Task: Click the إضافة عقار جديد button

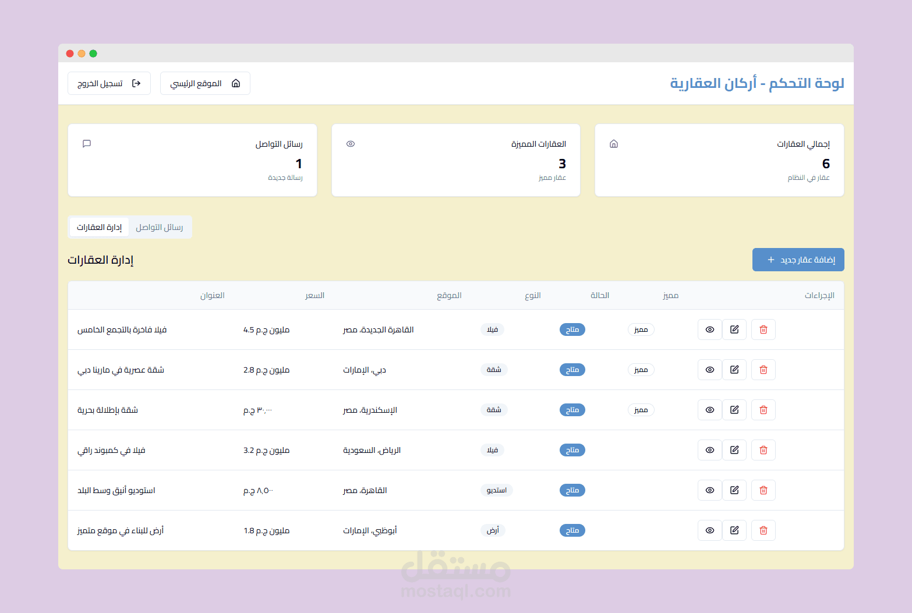Action: point(798,260)
